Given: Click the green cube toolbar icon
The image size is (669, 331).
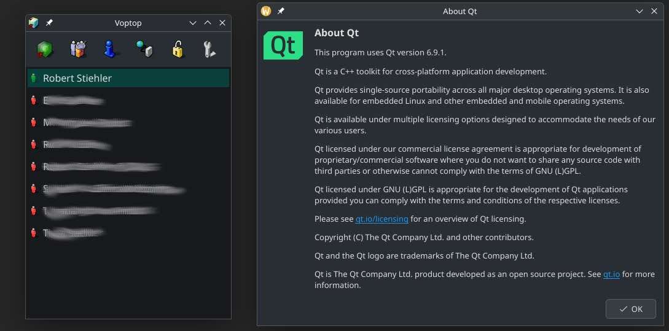Looking at the screenshot, I should [x=44, y=49].
